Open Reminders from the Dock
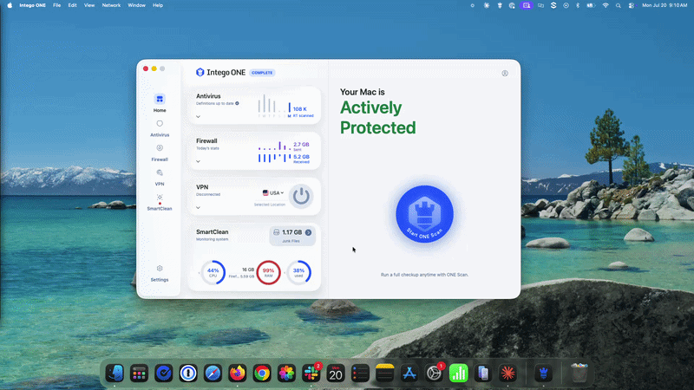Screen dimensions: 694x390 click(x=360, y=374)
